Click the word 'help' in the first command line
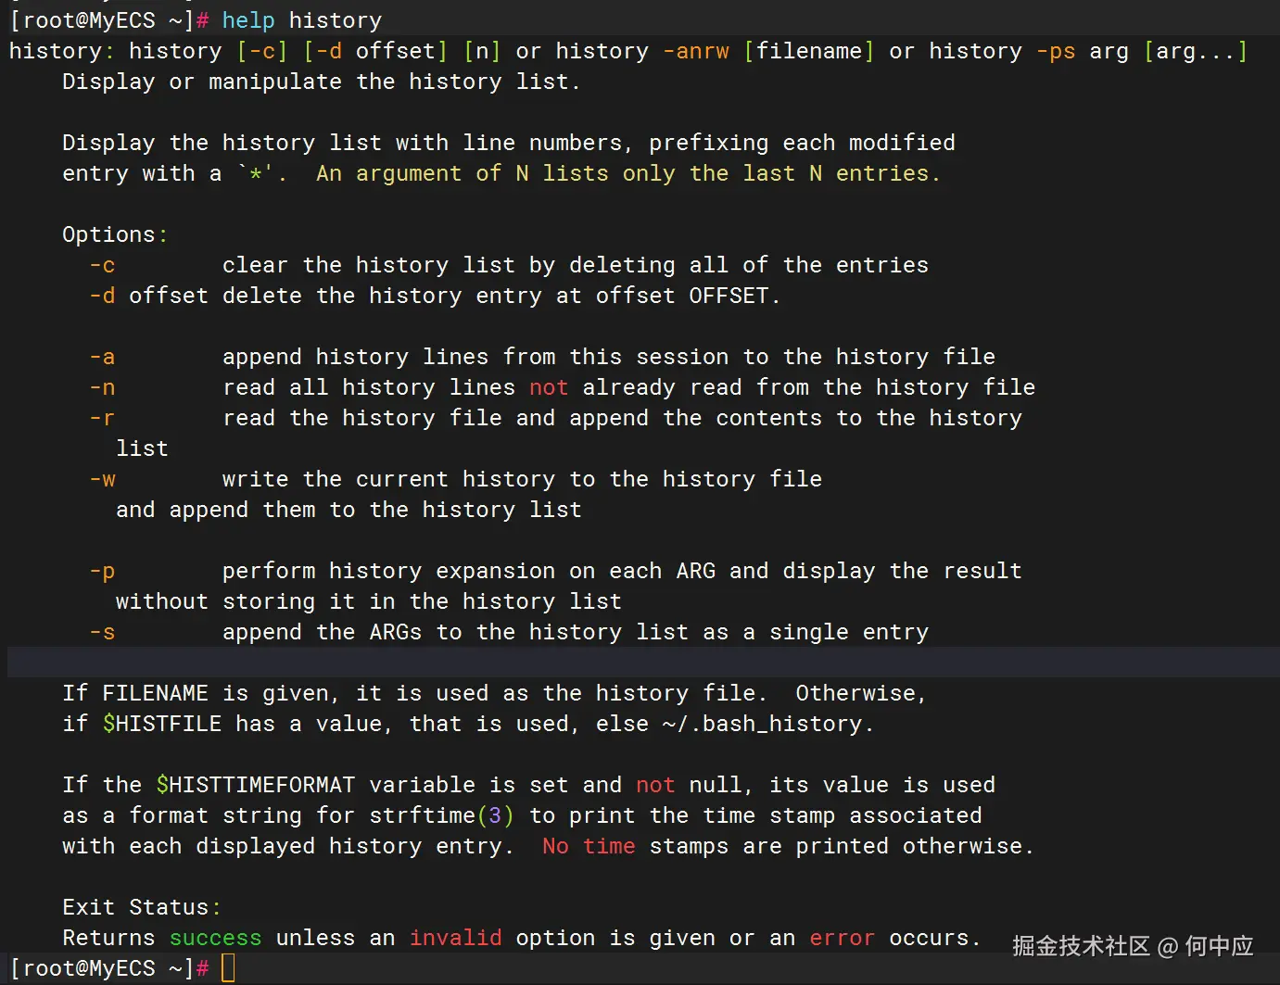Viewport: 1280px width, 985px height. [x=248, y=20]
